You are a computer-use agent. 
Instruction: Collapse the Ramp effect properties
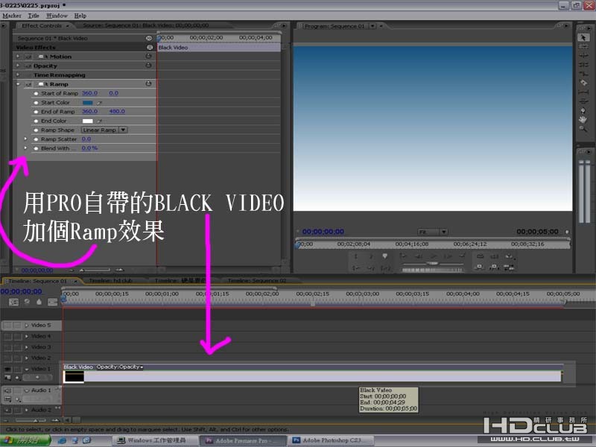[x=18, y=83]
